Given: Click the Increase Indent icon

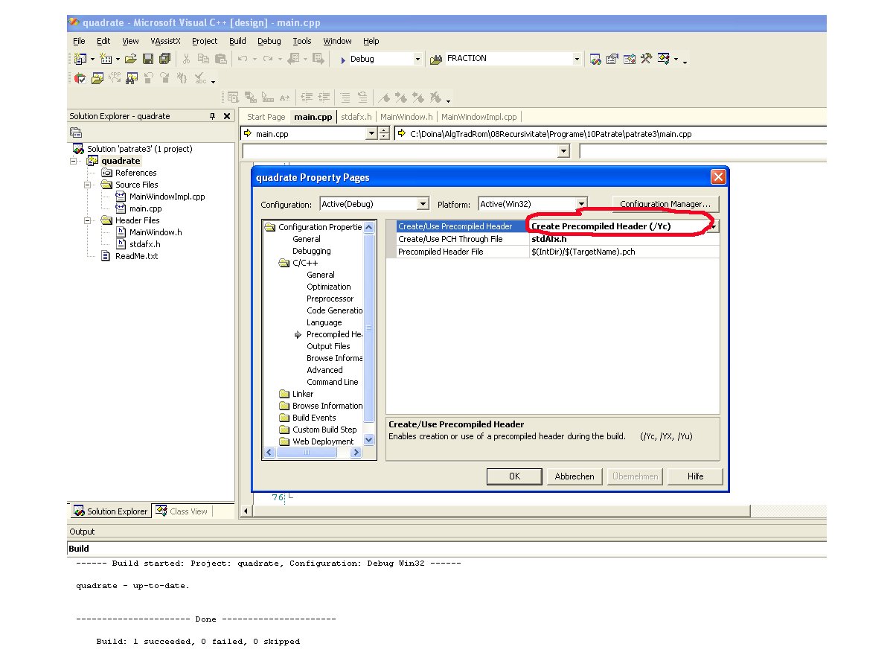Looking at the screenshot, I should (324, 98).
